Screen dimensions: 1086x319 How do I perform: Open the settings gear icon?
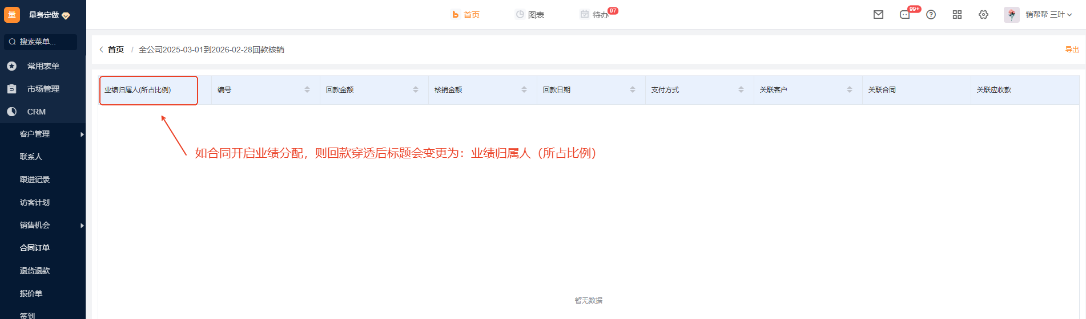(x=983, y=15)
